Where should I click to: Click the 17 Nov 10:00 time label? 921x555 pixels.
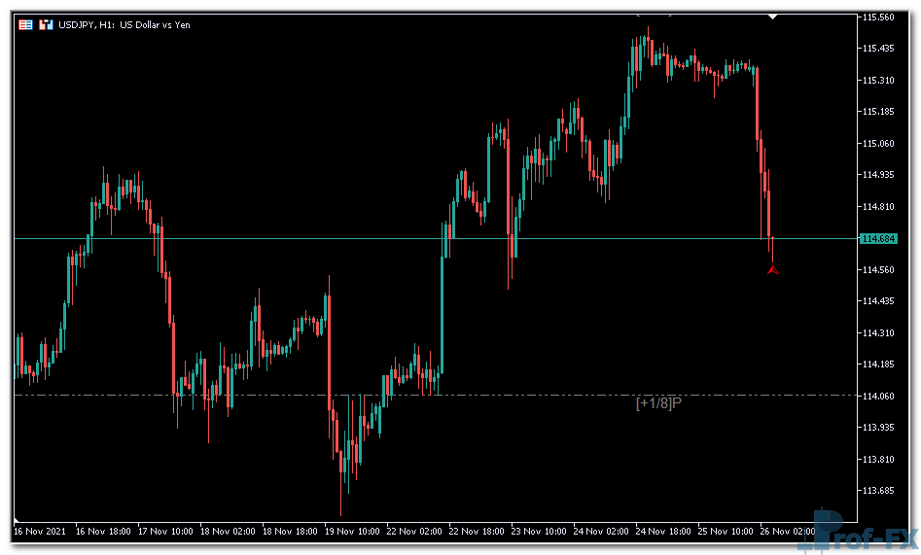[164, 532]
